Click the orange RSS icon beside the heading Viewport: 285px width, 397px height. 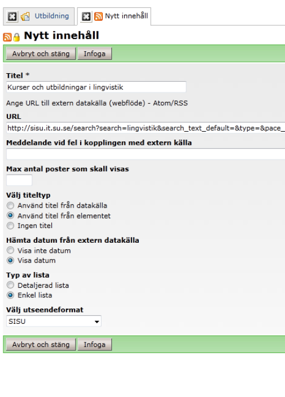coord(7,37)
